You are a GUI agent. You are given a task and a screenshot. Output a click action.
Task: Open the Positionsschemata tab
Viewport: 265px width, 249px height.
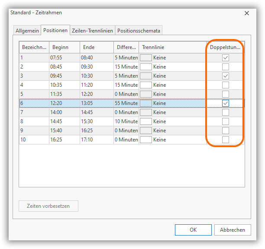pos(139,31)
